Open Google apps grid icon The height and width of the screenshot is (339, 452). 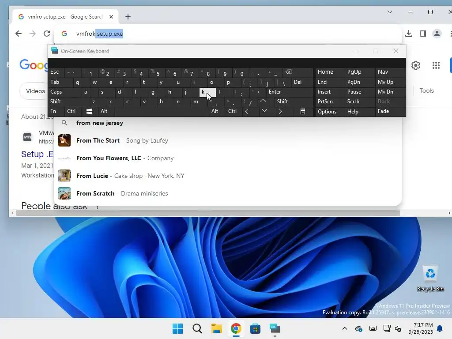(436, 65)
